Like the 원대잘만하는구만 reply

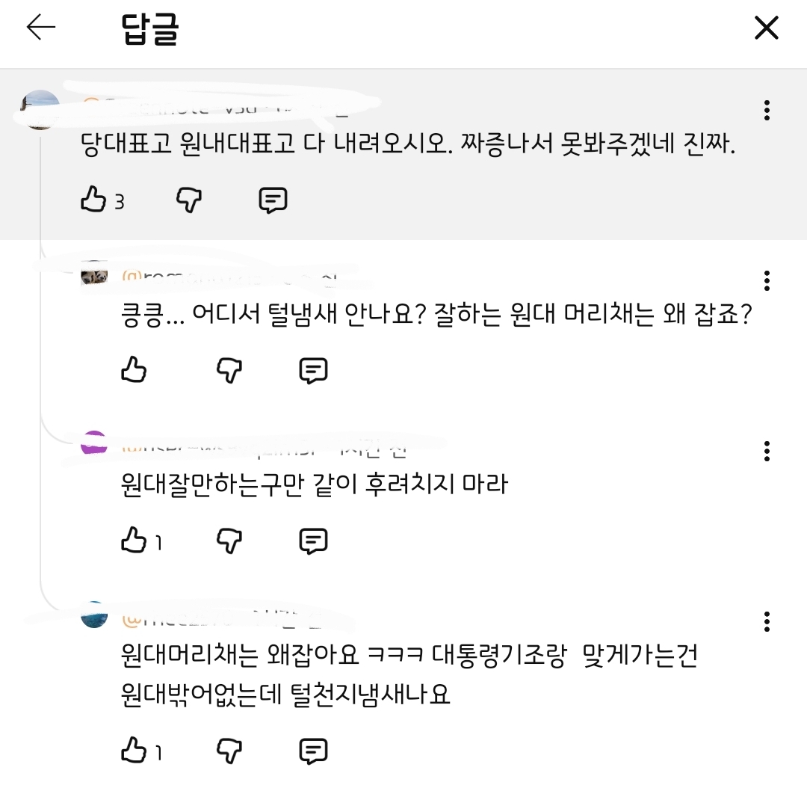click(134, 540)
